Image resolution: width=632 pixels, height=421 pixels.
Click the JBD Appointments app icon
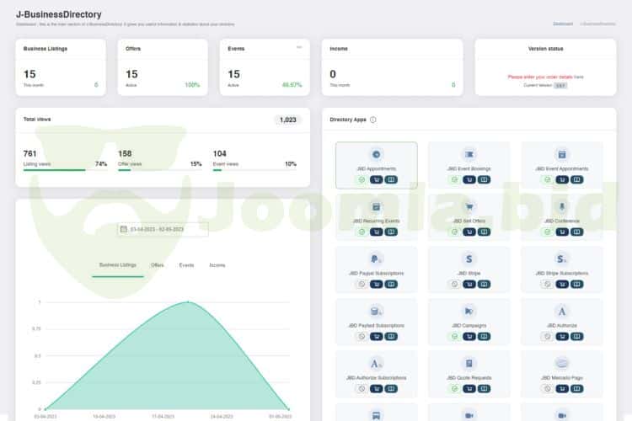click(x=376, y=154)
